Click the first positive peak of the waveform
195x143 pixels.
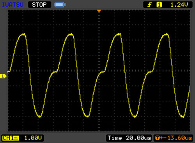click(23, 34)
